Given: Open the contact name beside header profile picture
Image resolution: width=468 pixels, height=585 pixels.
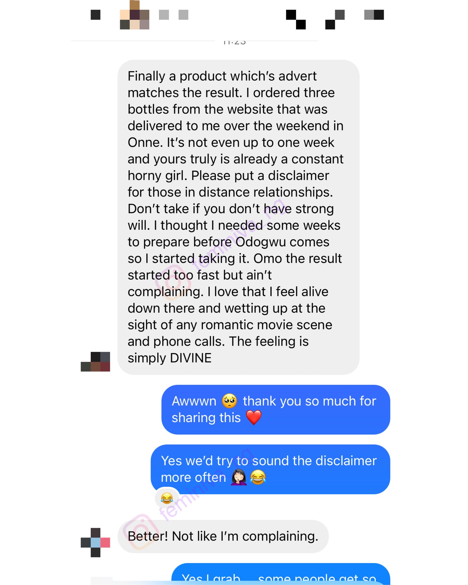Looking at the screenshot, I should tap(174, 15).
